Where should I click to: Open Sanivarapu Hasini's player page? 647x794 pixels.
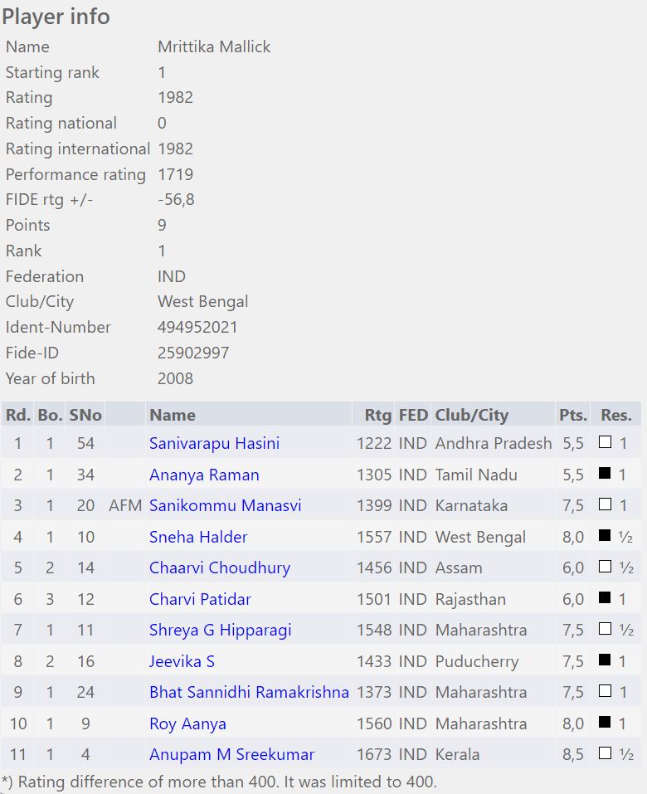point(214,443)
